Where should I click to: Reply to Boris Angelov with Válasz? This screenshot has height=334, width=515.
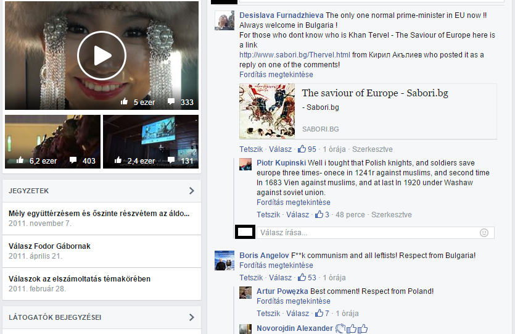coord(280,278)
